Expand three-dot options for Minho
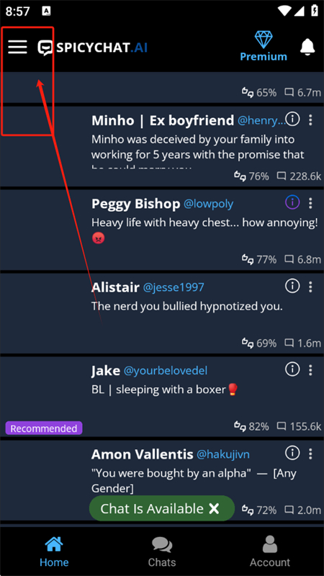Viewport: 324px width, 576px height. [x=311, y=120]
